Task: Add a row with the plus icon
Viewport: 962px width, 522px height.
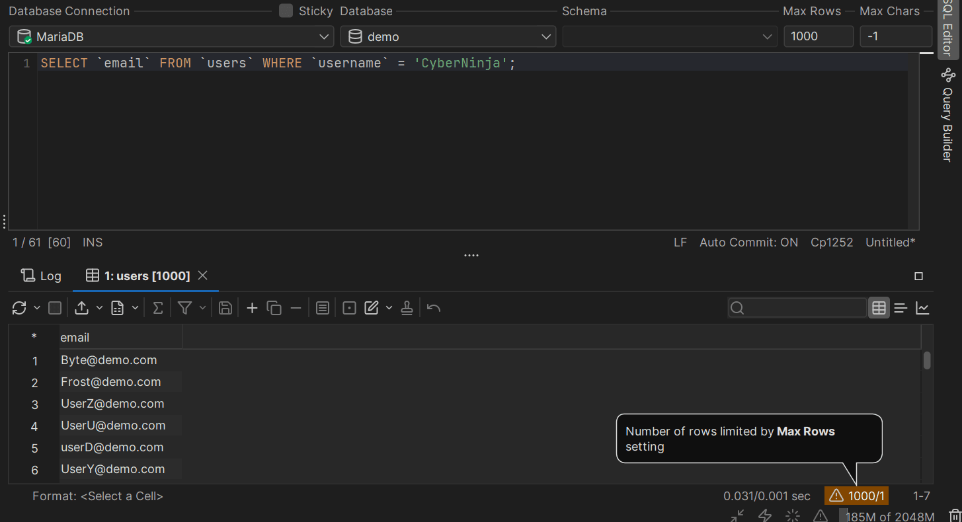Action: pos(252,308)
